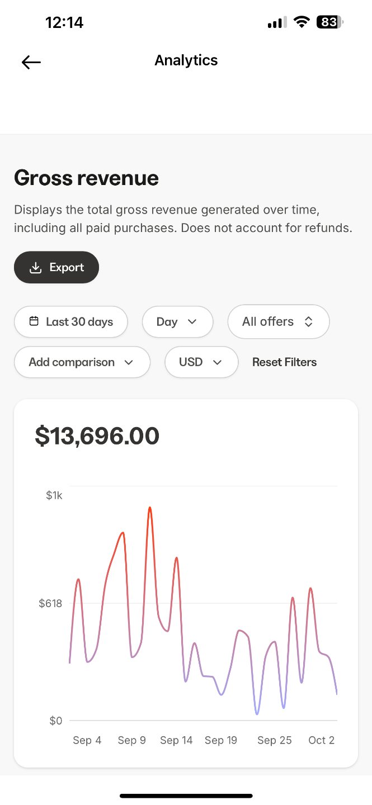Tap the Sep 4 axis label

click(87, 740)
